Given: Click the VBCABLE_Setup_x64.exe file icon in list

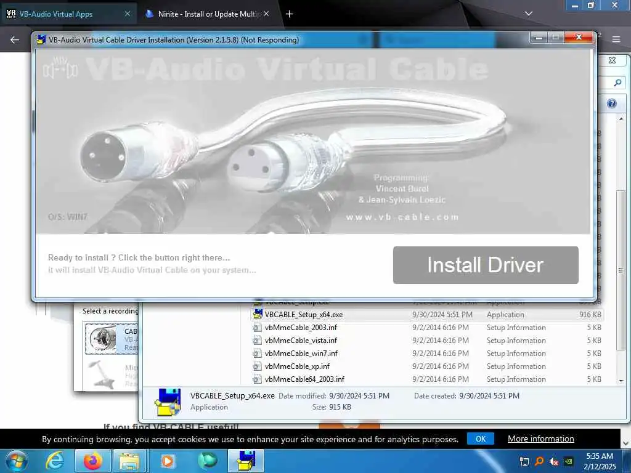Looking at the screenshot, I should [x=258, y=315].
